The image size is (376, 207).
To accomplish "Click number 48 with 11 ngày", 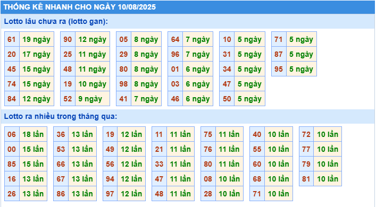I will click(x=68, y=69).
